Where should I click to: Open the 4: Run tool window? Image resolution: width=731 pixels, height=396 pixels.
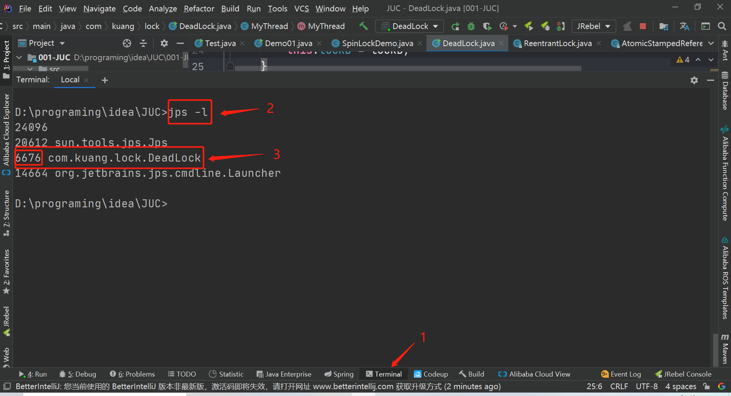(x=33, y=374)
